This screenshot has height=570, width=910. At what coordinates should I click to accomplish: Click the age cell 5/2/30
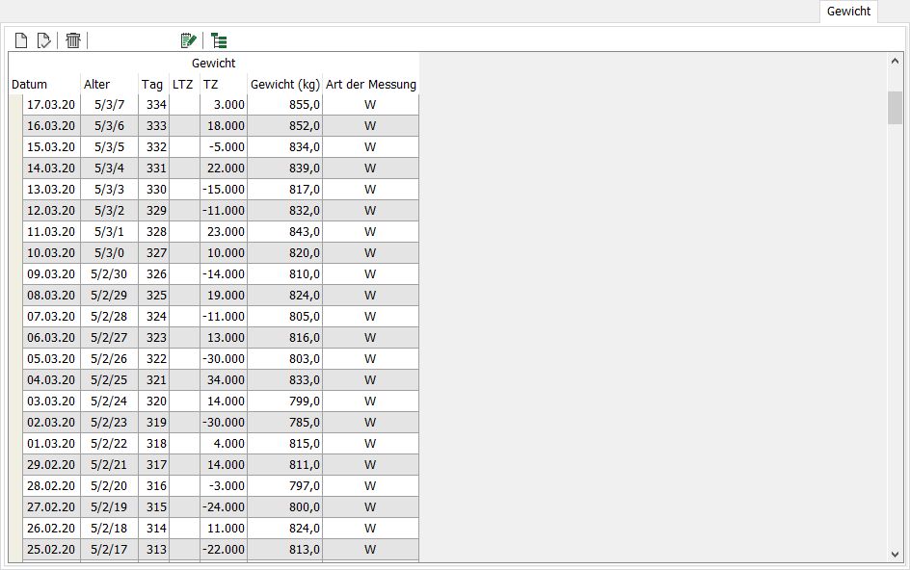tap(109, 274)
